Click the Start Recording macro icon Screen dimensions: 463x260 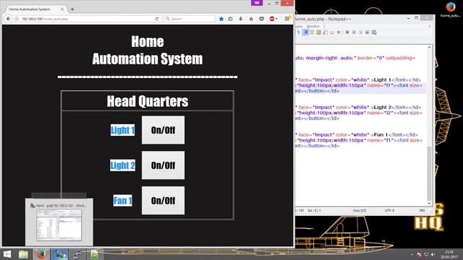pos(347,32)
